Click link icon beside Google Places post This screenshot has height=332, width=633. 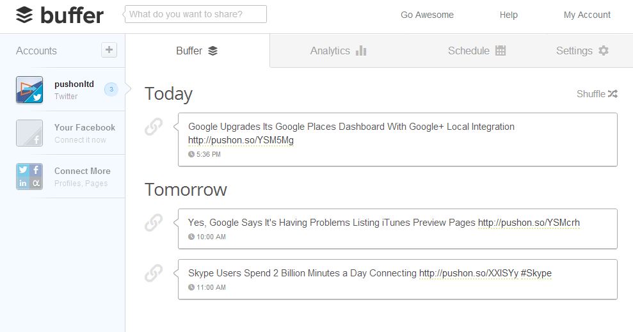click(154, 127)
